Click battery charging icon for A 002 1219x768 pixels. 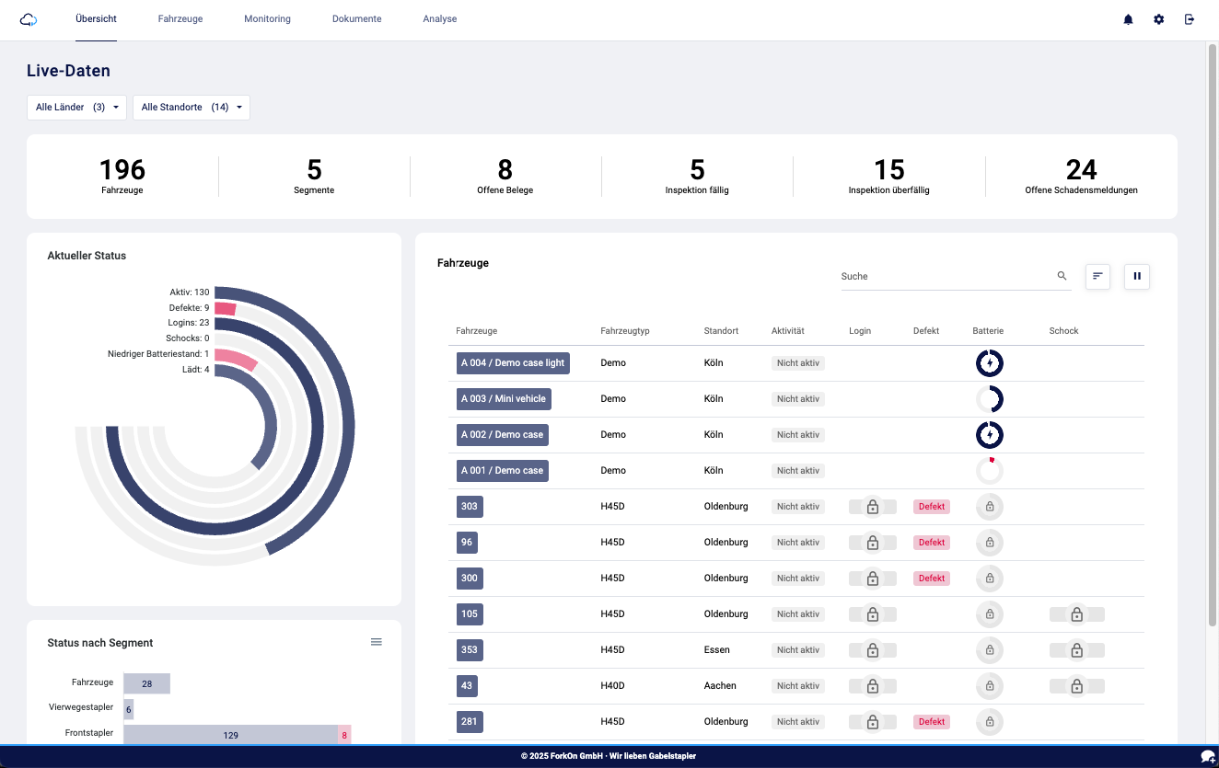[x=990, y=435]
